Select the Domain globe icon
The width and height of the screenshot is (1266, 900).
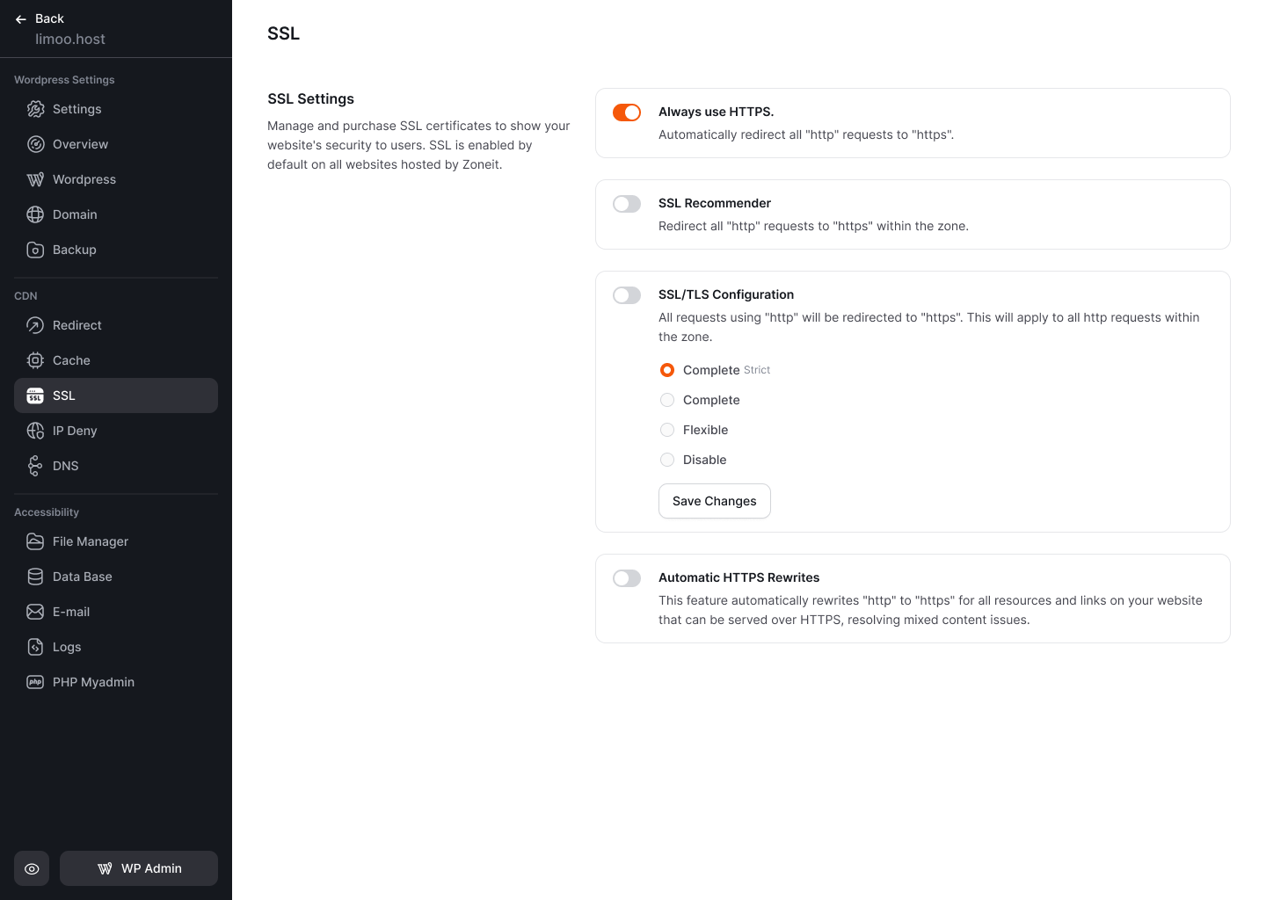pos(35,214)
